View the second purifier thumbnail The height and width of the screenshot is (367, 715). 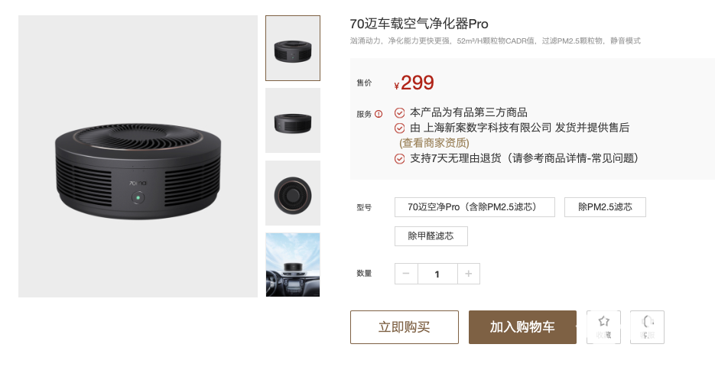pyautogui.click(x=293, y=121)
